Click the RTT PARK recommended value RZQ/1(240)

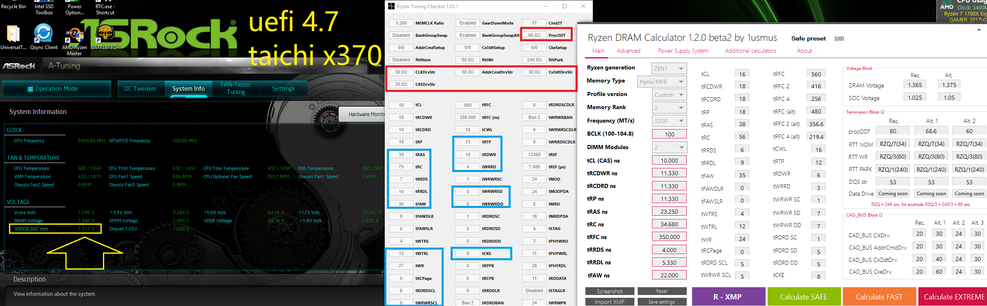(893, 169)
